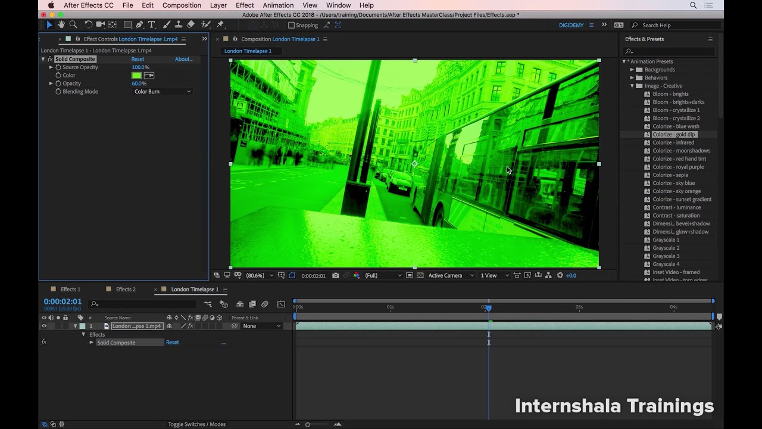Open the magnification 80.6% dropdown
The image size is (762, 429).
coord(260,275)
